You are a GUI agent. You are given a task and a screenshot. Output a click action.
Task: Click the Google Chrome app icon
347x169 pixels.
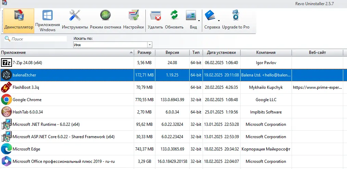(6, 100)
